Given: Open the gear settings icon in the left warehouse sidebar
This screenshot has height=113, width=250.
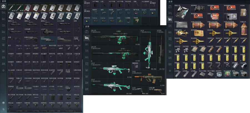Looking at the screenshot, I should click(4, 70).
